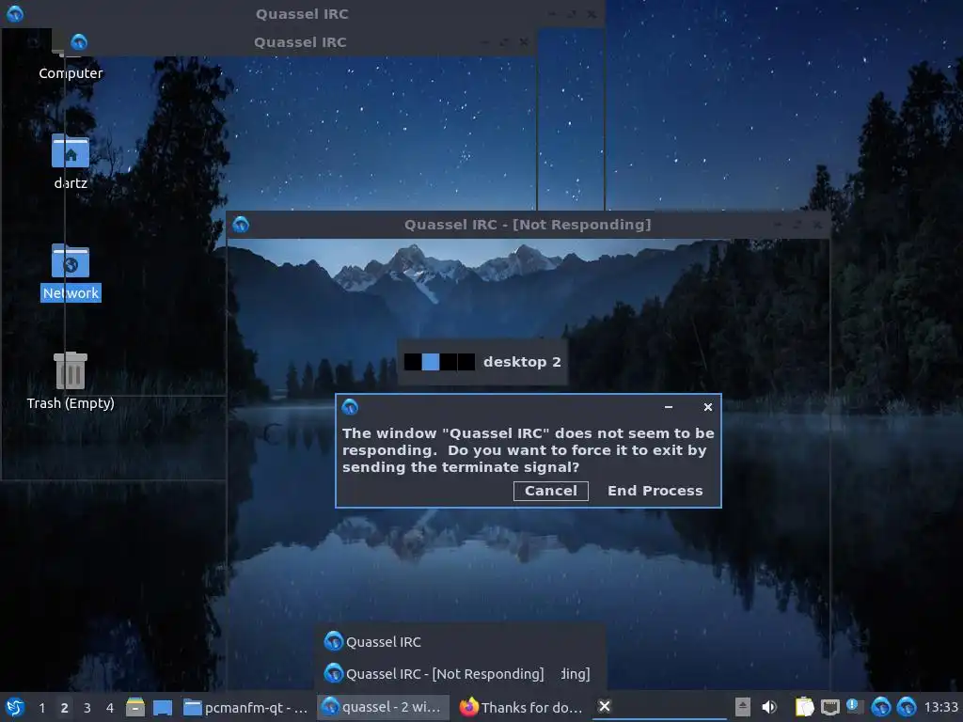The height and width of the screenshot is (722, 963).
Task: Click Cancel in the not-responding dialog
Action: point(551,491)
